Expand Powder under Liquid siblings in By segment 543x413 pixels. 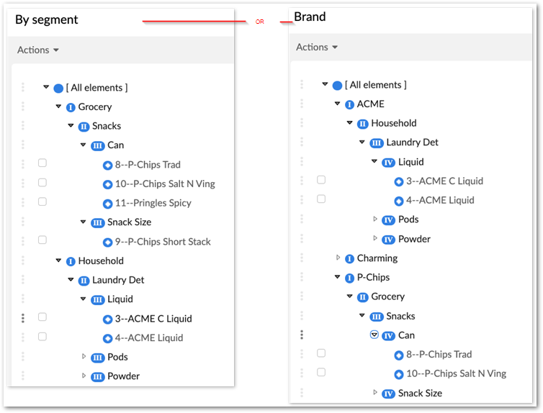[x=84, y=376]
